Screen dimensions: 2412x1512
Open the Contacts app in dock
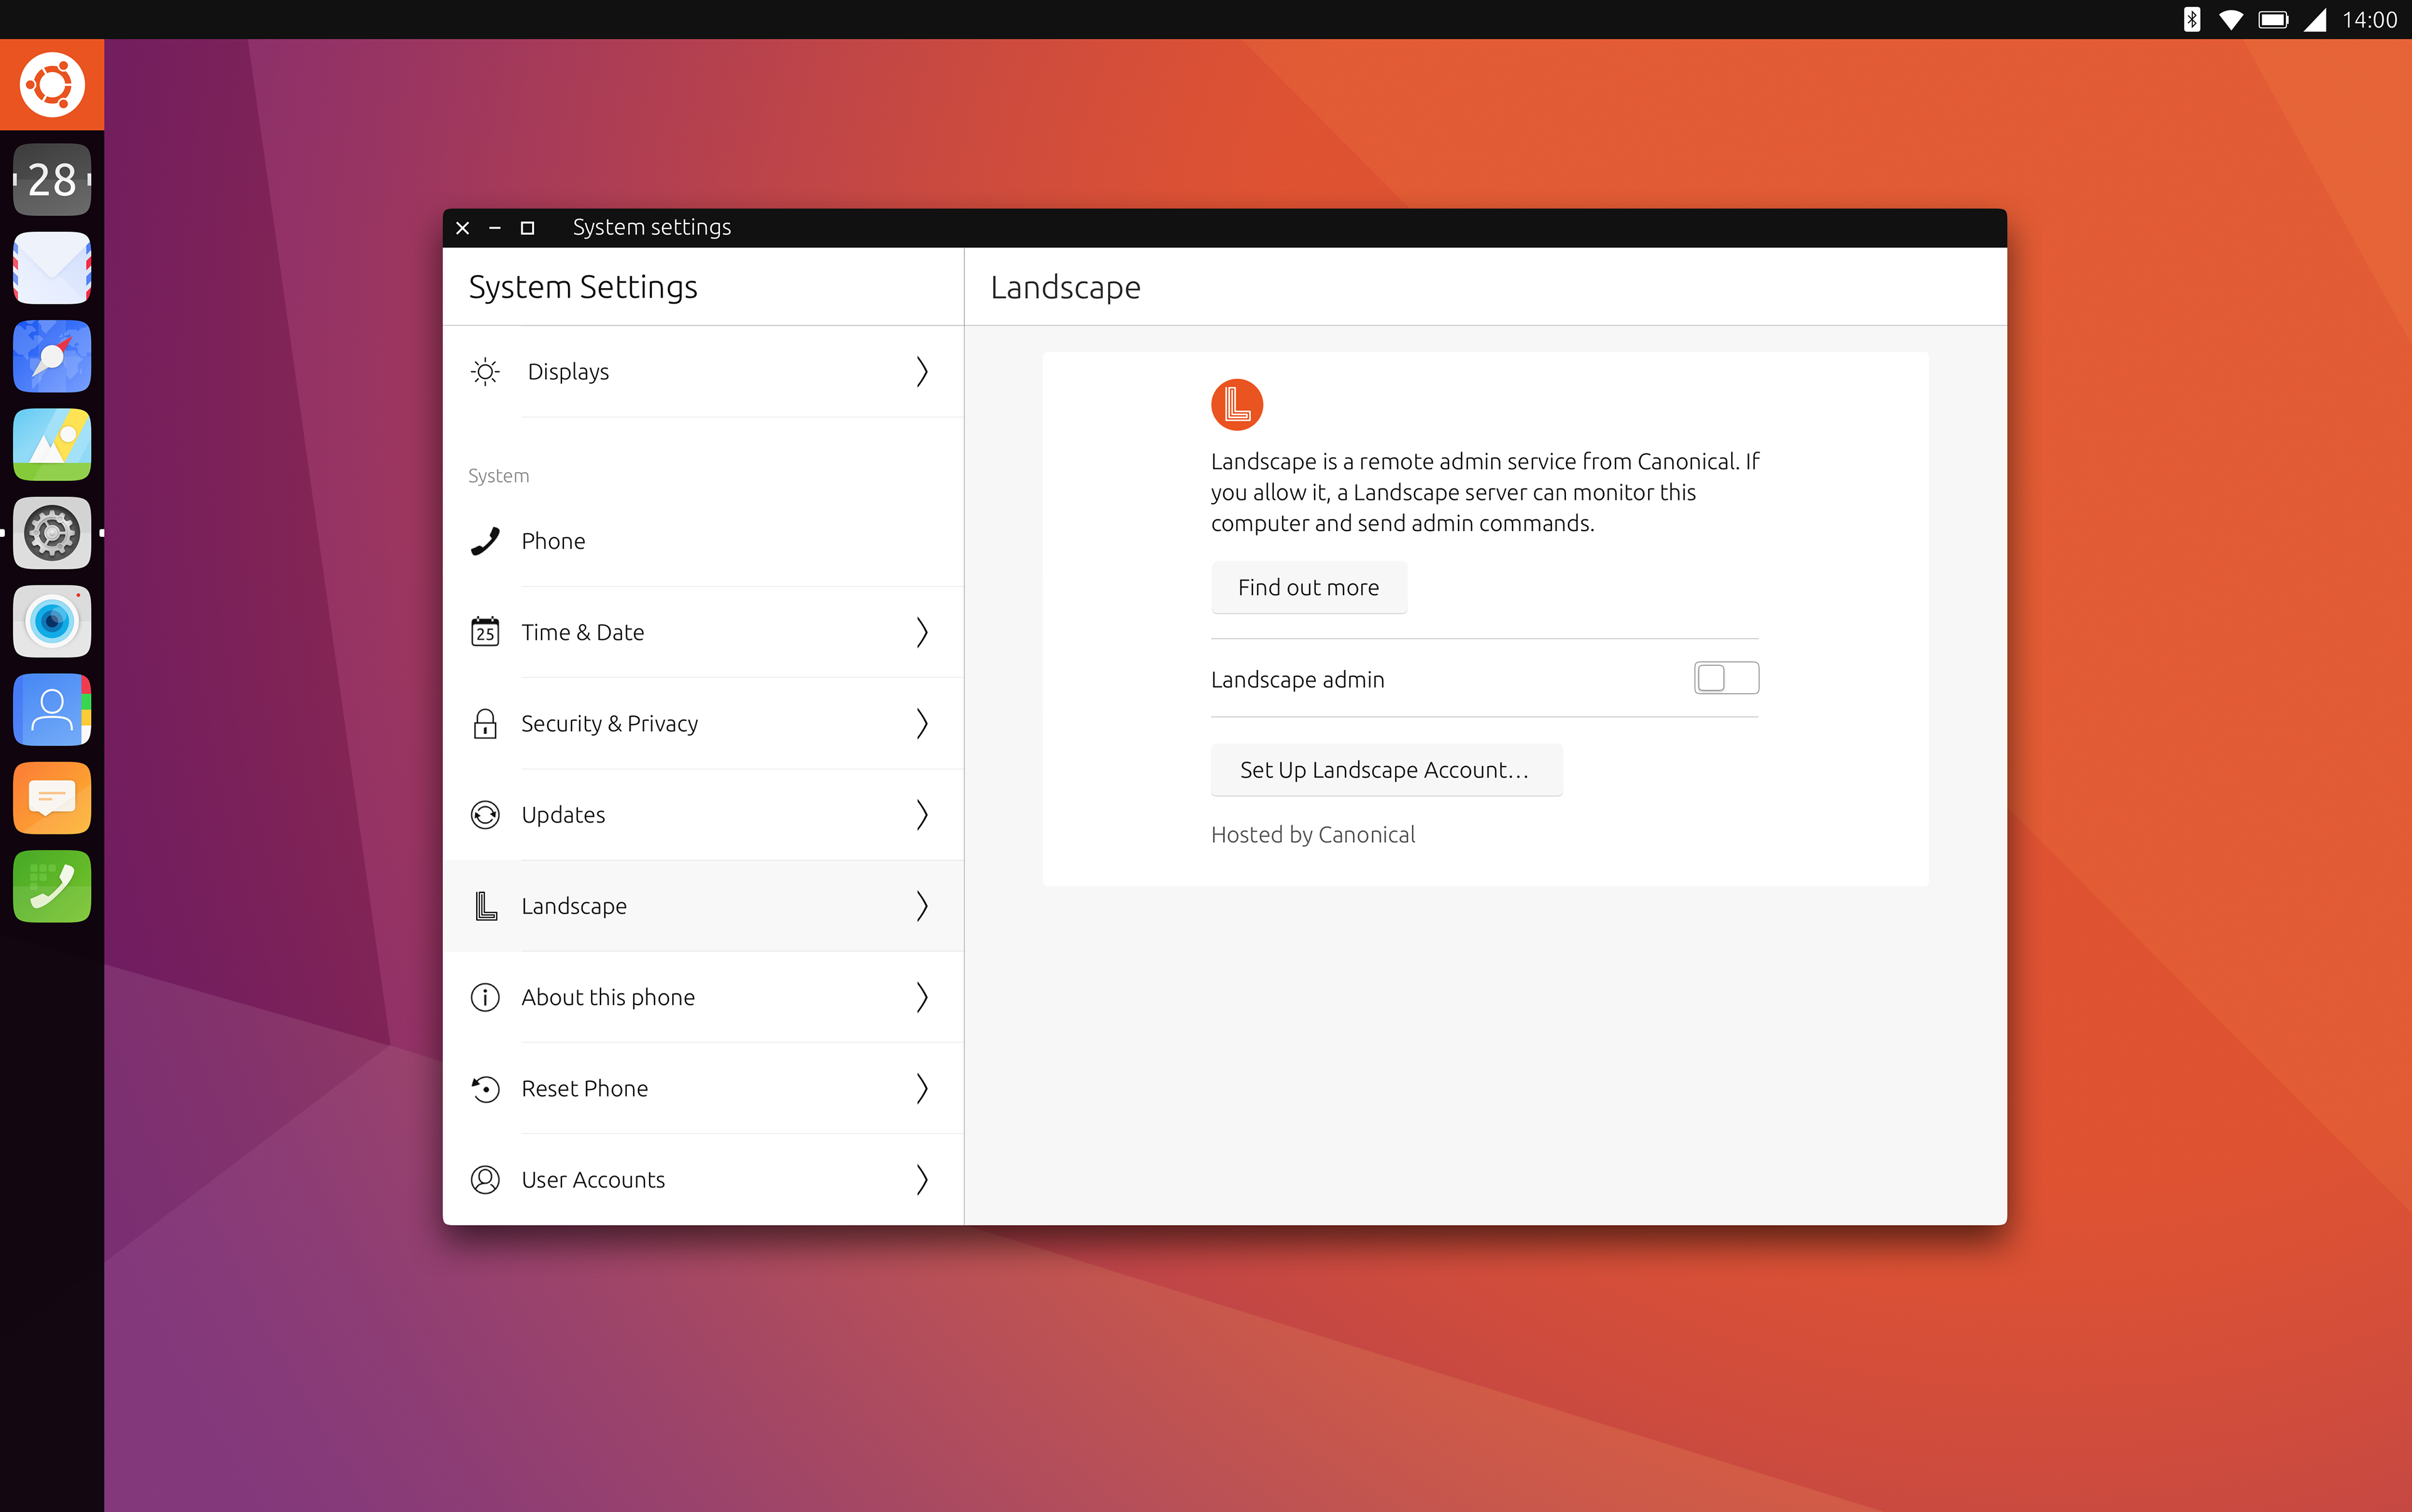(x=52, y=709)
